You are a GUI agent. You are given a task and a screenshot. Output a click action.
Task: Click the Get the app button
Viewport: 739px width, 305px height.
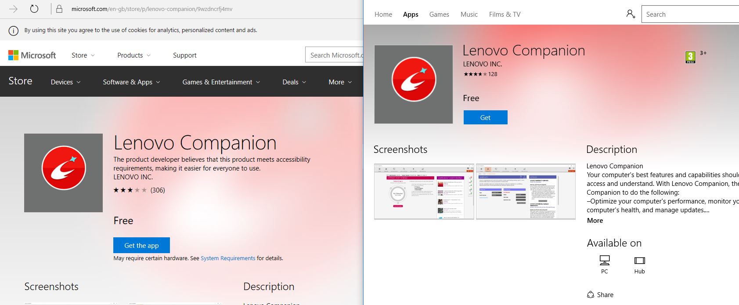[x=141, y=245]
